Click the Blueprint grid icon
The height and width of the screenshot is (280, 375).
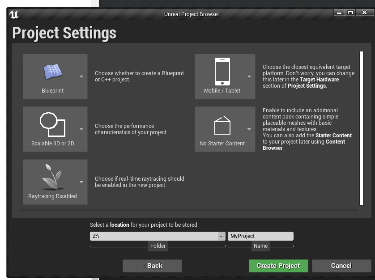[53, 71]
